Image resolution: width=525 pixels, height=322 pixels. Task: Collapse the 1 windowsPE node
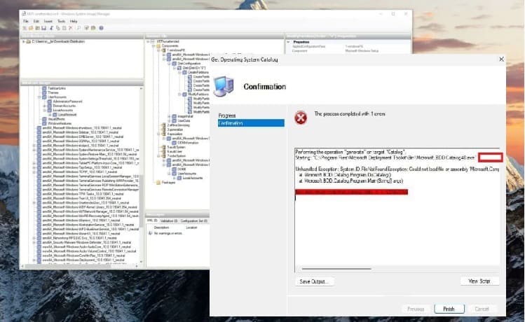point(158,50)
